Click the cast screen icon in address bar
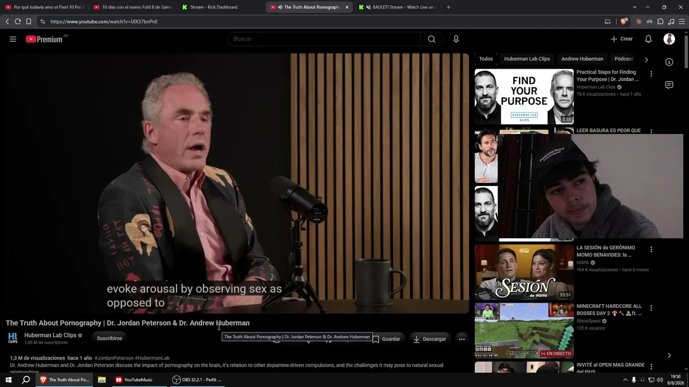This screenshot has height=387, width=689. tap(608, 21)
